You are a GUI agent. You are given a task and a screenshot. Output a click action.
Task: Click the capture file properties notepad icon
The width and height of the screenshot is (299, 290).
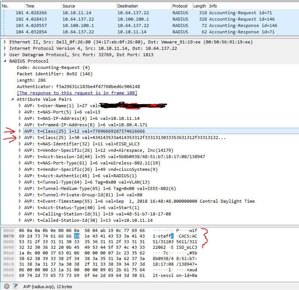pos(15,286)
